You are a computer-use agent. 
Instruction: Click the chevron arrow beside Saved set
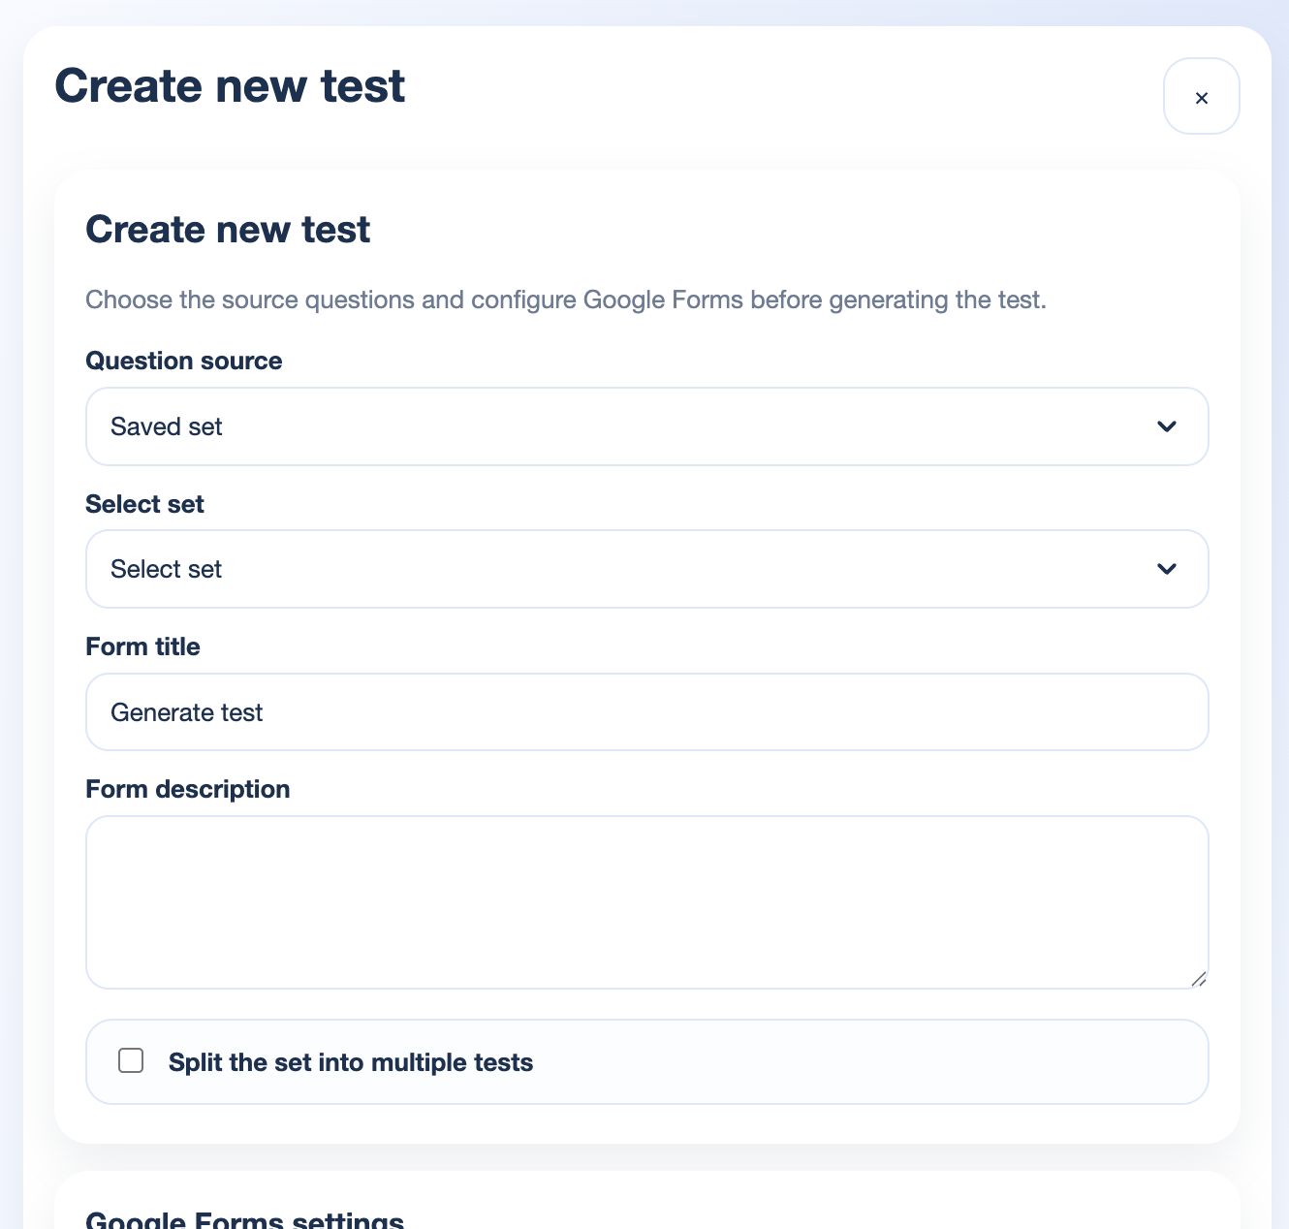pyautogui.click(x=1167, y=426)
